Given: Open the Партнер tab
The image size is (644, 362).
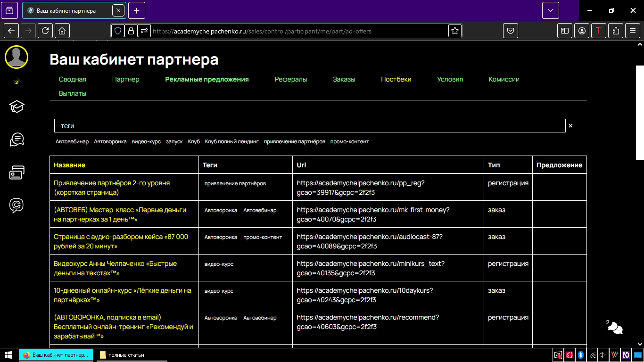Looking at the screenshot, I should point(126,79).
